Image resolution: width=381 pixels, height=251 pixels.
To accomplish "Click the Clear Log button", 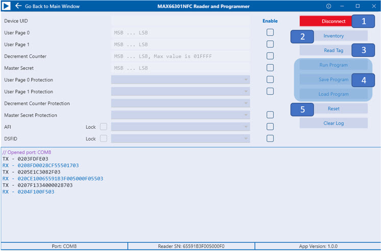I will click(x=334, y=123).
